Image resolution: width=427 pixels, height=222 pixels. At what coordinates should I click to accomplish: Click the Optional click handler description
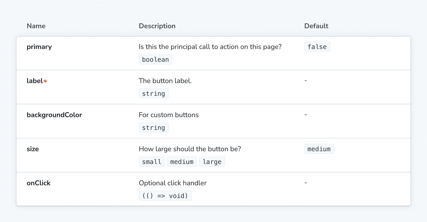click(172, 183)
